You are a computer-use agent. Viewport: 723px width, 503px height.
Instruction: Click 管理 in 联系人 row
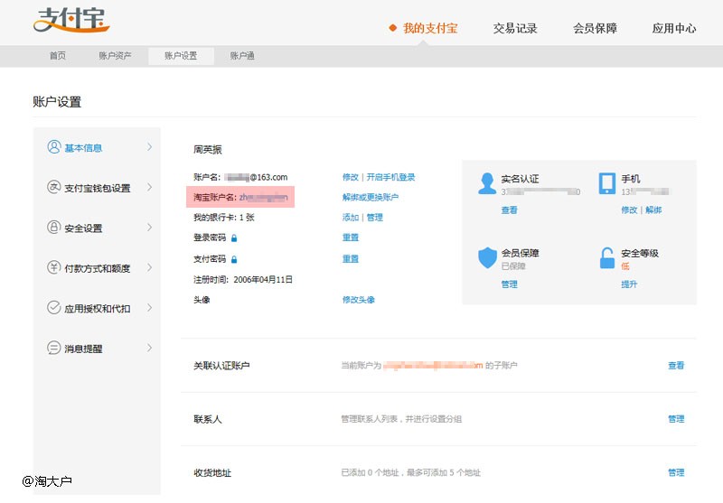click(676, 419)
